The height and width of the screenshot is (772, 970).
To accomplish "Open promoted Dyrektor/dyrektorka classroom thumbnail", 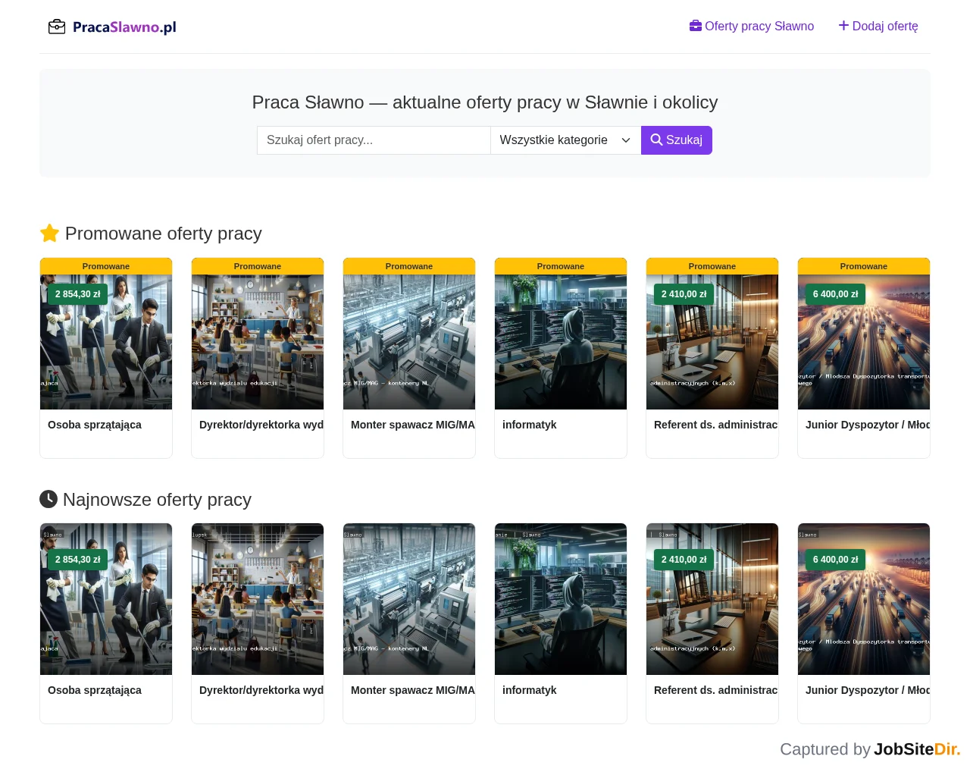I will [258, 342].
